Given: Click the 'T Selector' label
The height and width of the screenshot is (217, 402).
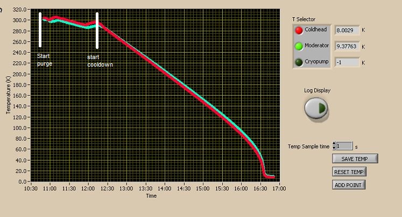Looking at the screenshot, I should [304, 19].
